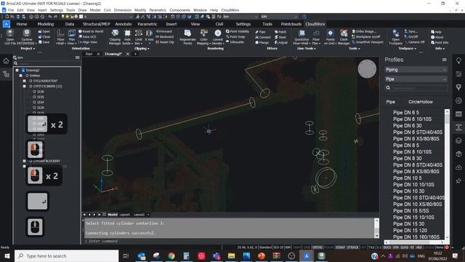Open the Clash Manager
The image size is (465, 262).
[344, 37]
